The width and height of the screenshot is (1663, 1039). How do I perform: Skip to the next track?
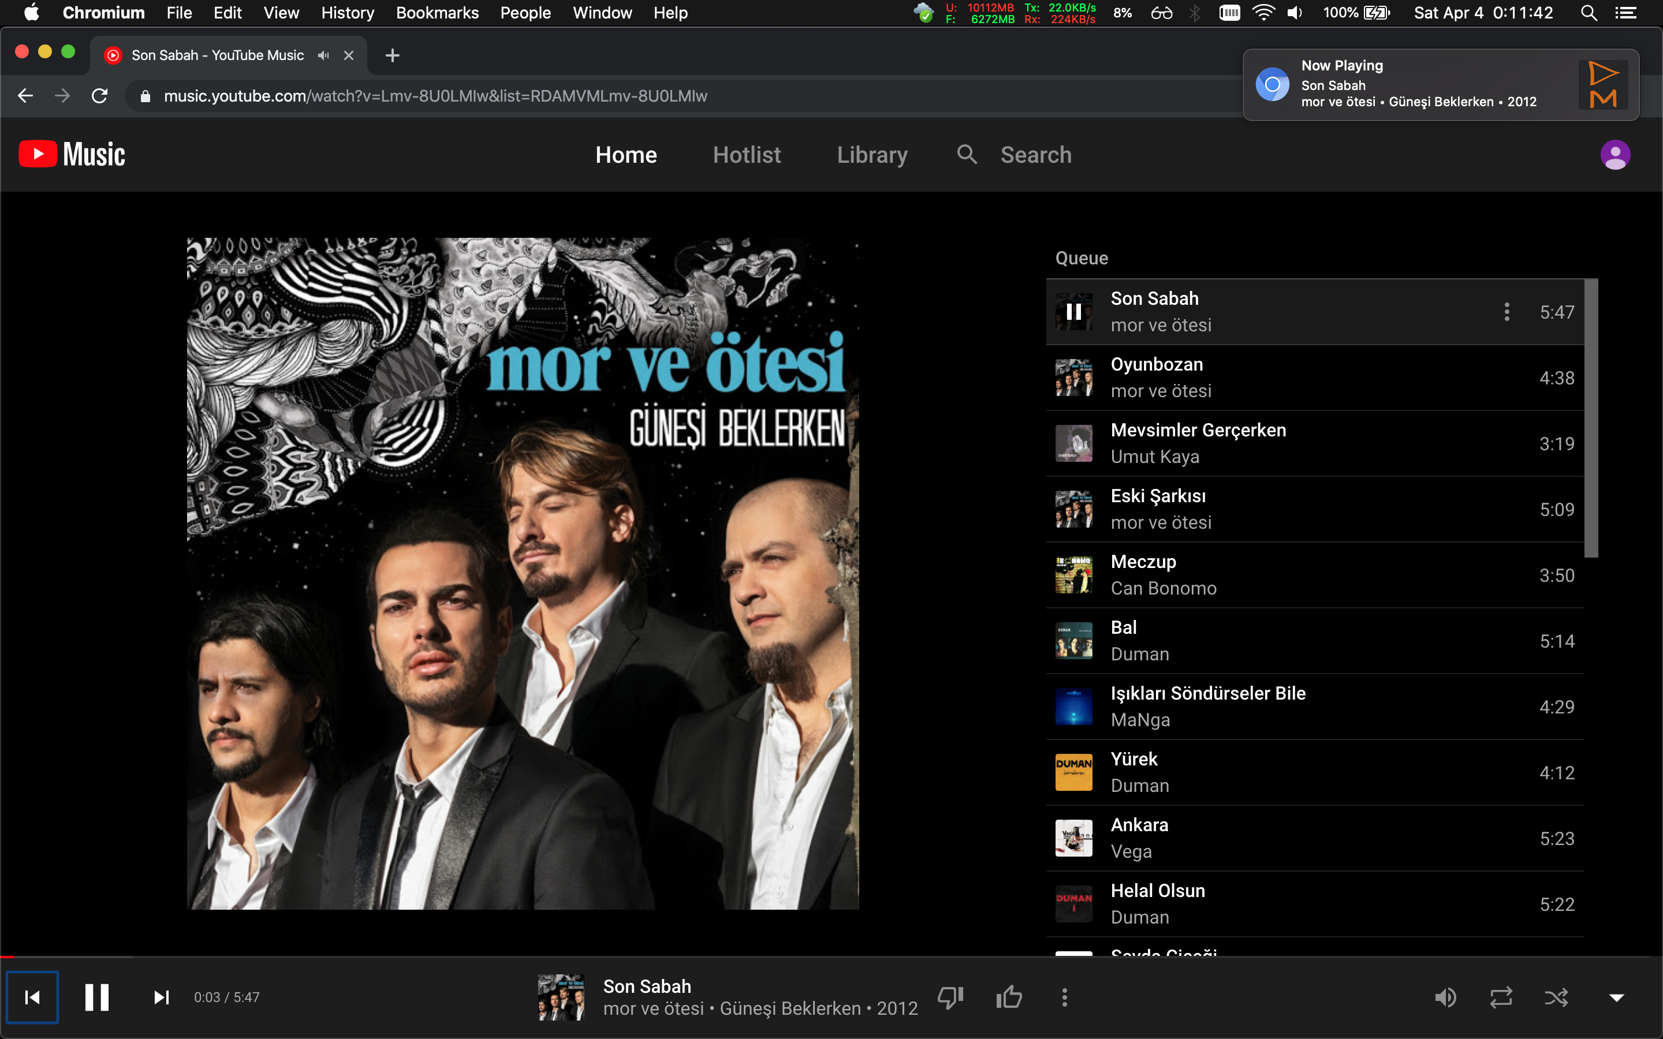(161, 997)
